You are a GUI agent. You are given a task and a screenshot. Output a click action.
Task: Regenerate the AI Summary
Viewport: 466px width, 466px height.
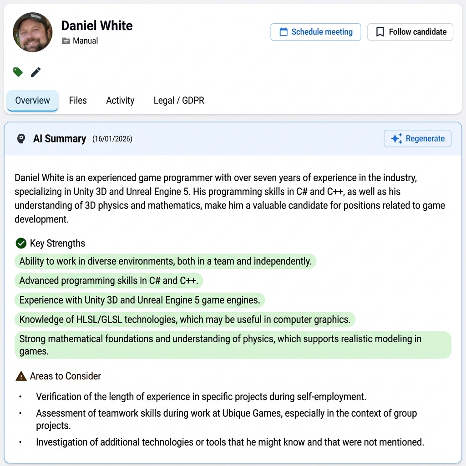click(x=417, y=139)
